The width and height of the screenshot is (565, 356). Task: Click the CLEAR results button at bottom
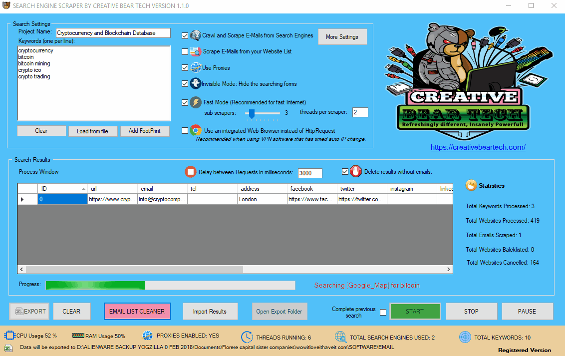pyautogui.click(x=72, y=312)
